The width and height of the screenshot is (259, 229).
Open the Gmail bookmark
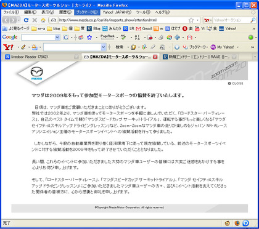pos(144,28)
